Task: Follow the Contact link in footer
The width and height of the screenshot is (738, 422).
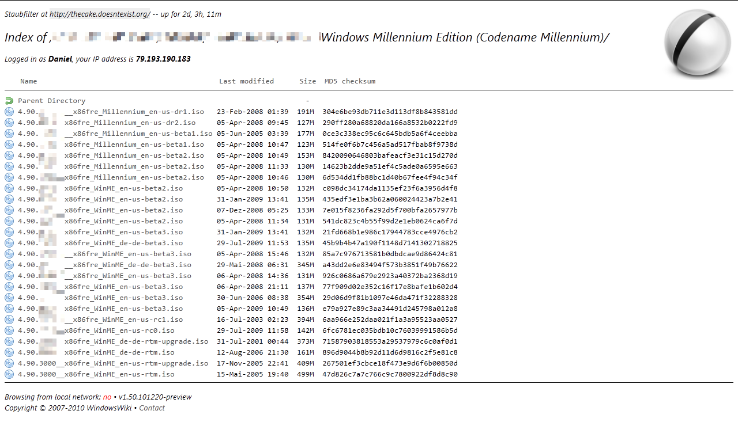Action: (x=152, y=408)
